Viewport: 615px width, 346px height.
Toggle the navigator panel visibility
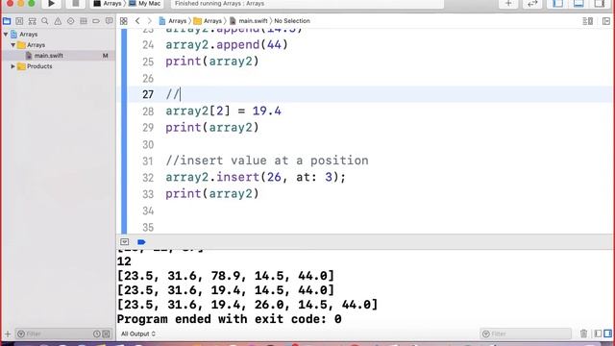557,4
